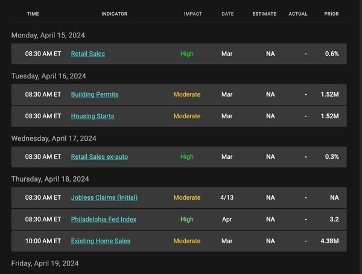Click the 4.38M prior value for Existing Home Sales
The image size is (362, 274).
(329, 241)
